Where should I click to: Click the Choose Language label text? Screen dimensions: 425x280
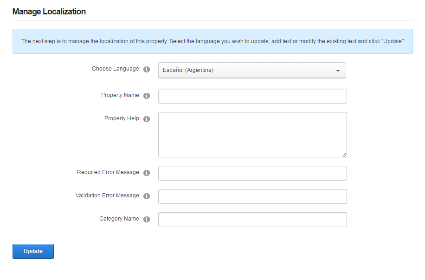click(x=116, y=69)
